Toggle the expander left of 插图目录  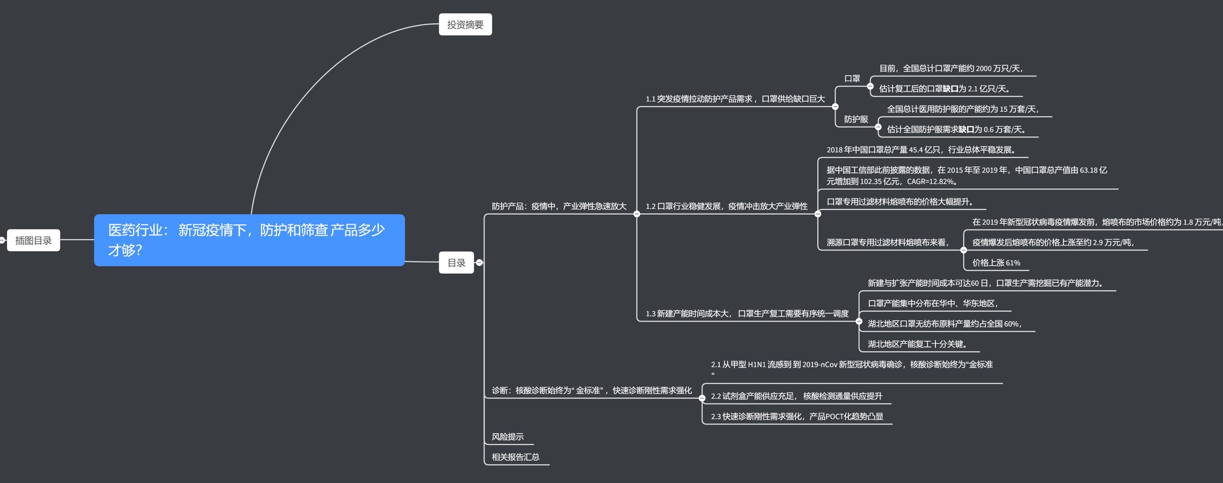[x=2, y=240]
